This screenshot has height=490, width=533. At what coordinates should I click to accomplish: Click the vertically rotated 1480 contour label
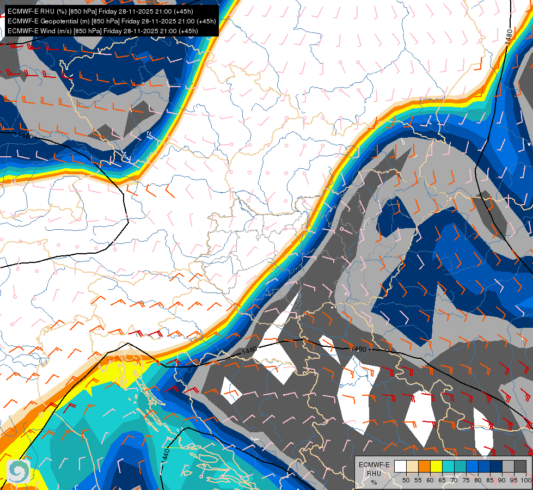(509, 36)
